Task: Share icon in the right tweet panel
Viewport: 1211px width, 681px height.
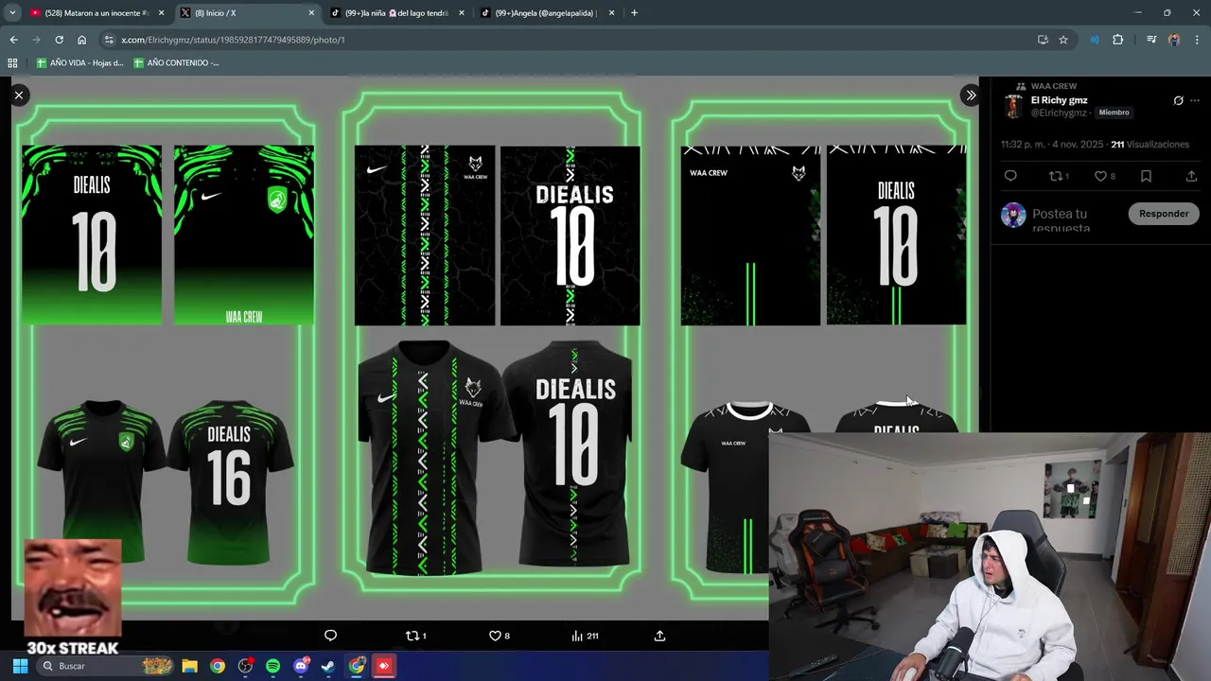Action: point(1191,176)
